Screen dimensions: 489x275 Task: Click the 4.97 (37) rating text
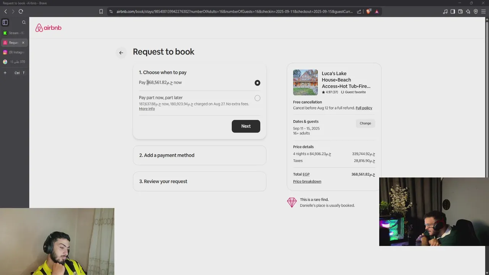point(332,92)
